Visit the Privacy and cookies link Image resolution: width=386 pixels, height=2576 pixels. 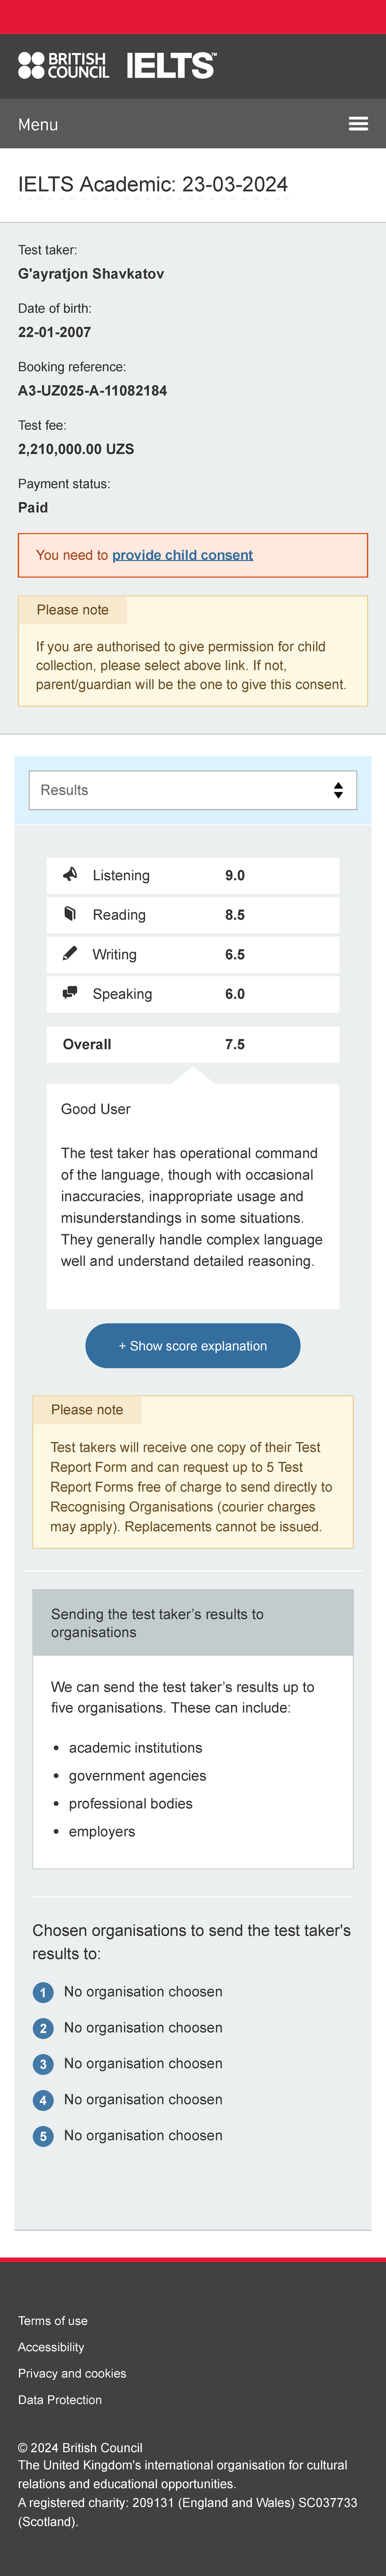pyautogui.click(x=72, y=2373)
